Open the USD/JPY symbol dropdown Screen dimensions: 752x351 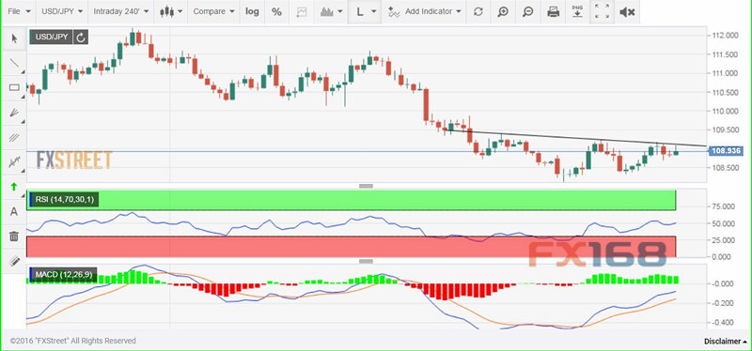(x=62, y=11)
